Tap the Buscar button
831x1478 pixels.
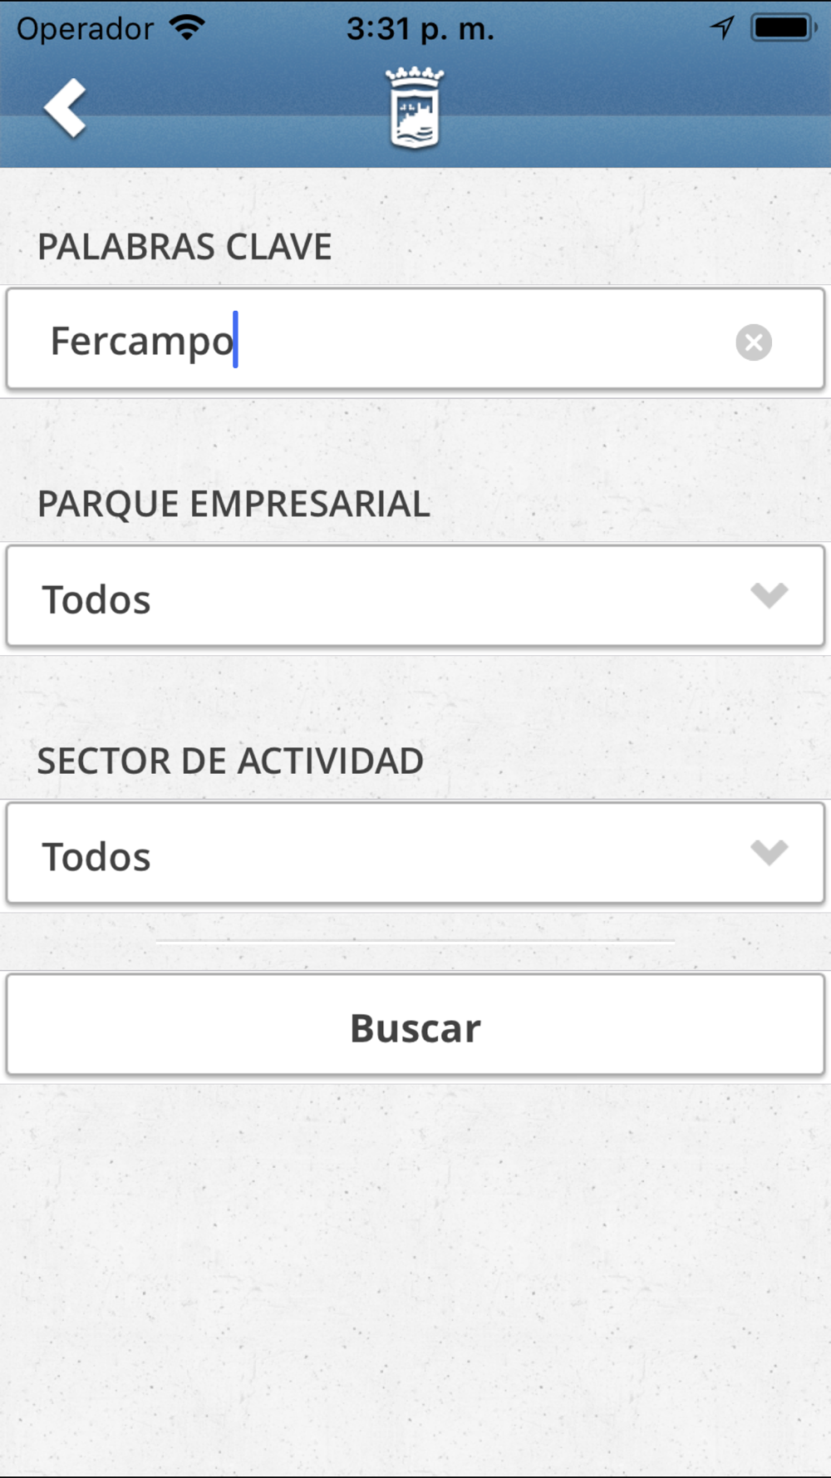coord(415,1025)
